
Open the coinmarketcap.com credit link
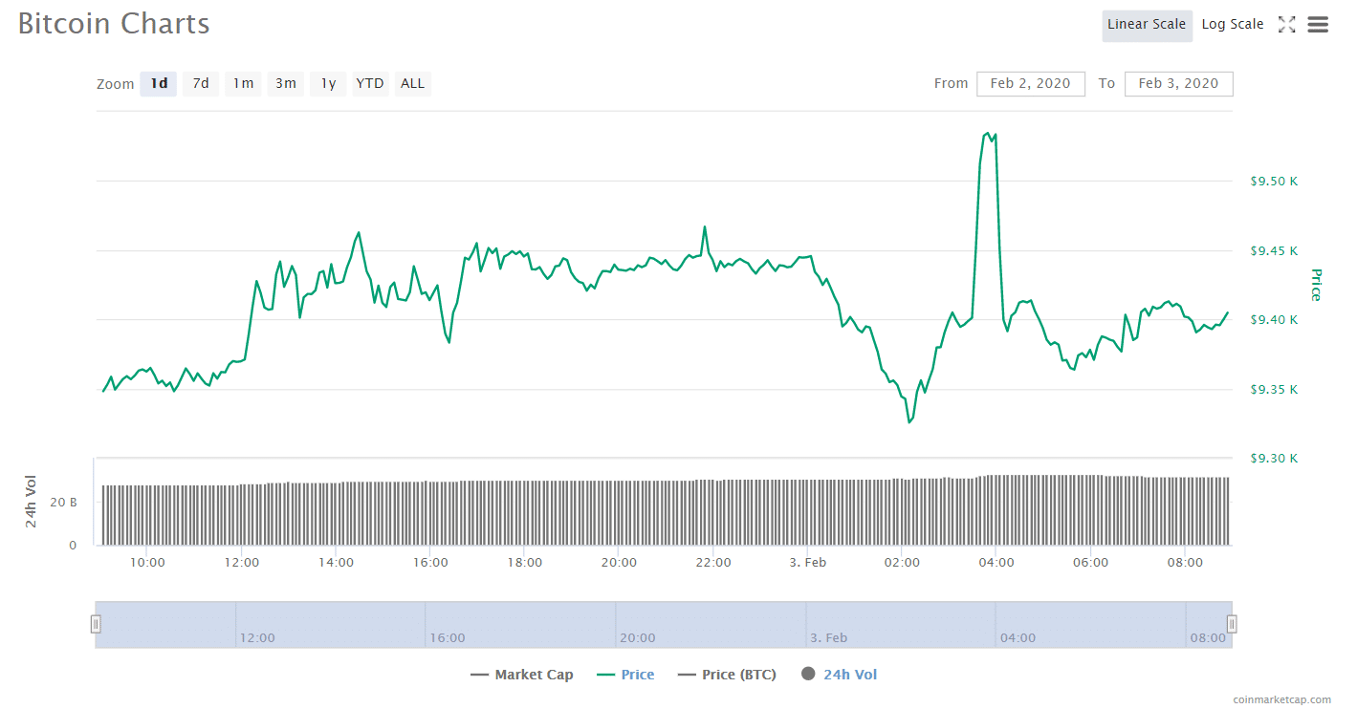point(1281,699)
